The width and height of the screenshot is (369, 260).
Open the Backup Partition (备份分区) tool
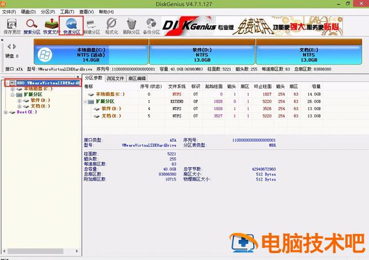(x=151, y=26)
